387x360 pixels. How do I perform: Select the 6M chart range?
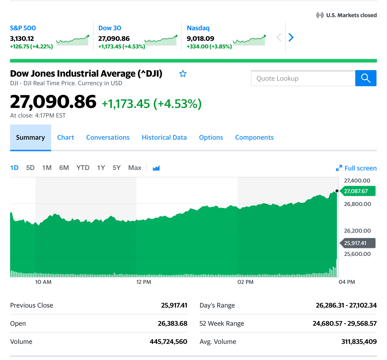click(64, 168)
